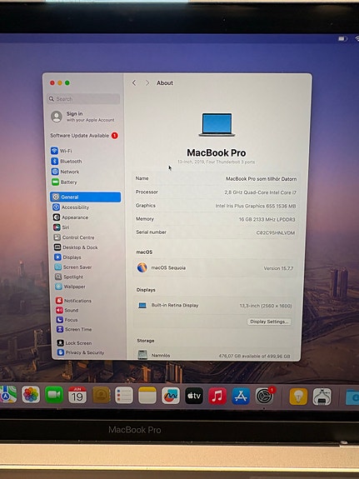Open Wi-Fi settings in sidebar
The height and width of the screenshot is (479, 359).
coord(62,151)
